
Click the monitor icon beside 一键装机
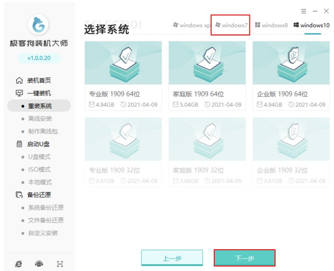click(x=19, y=93)
